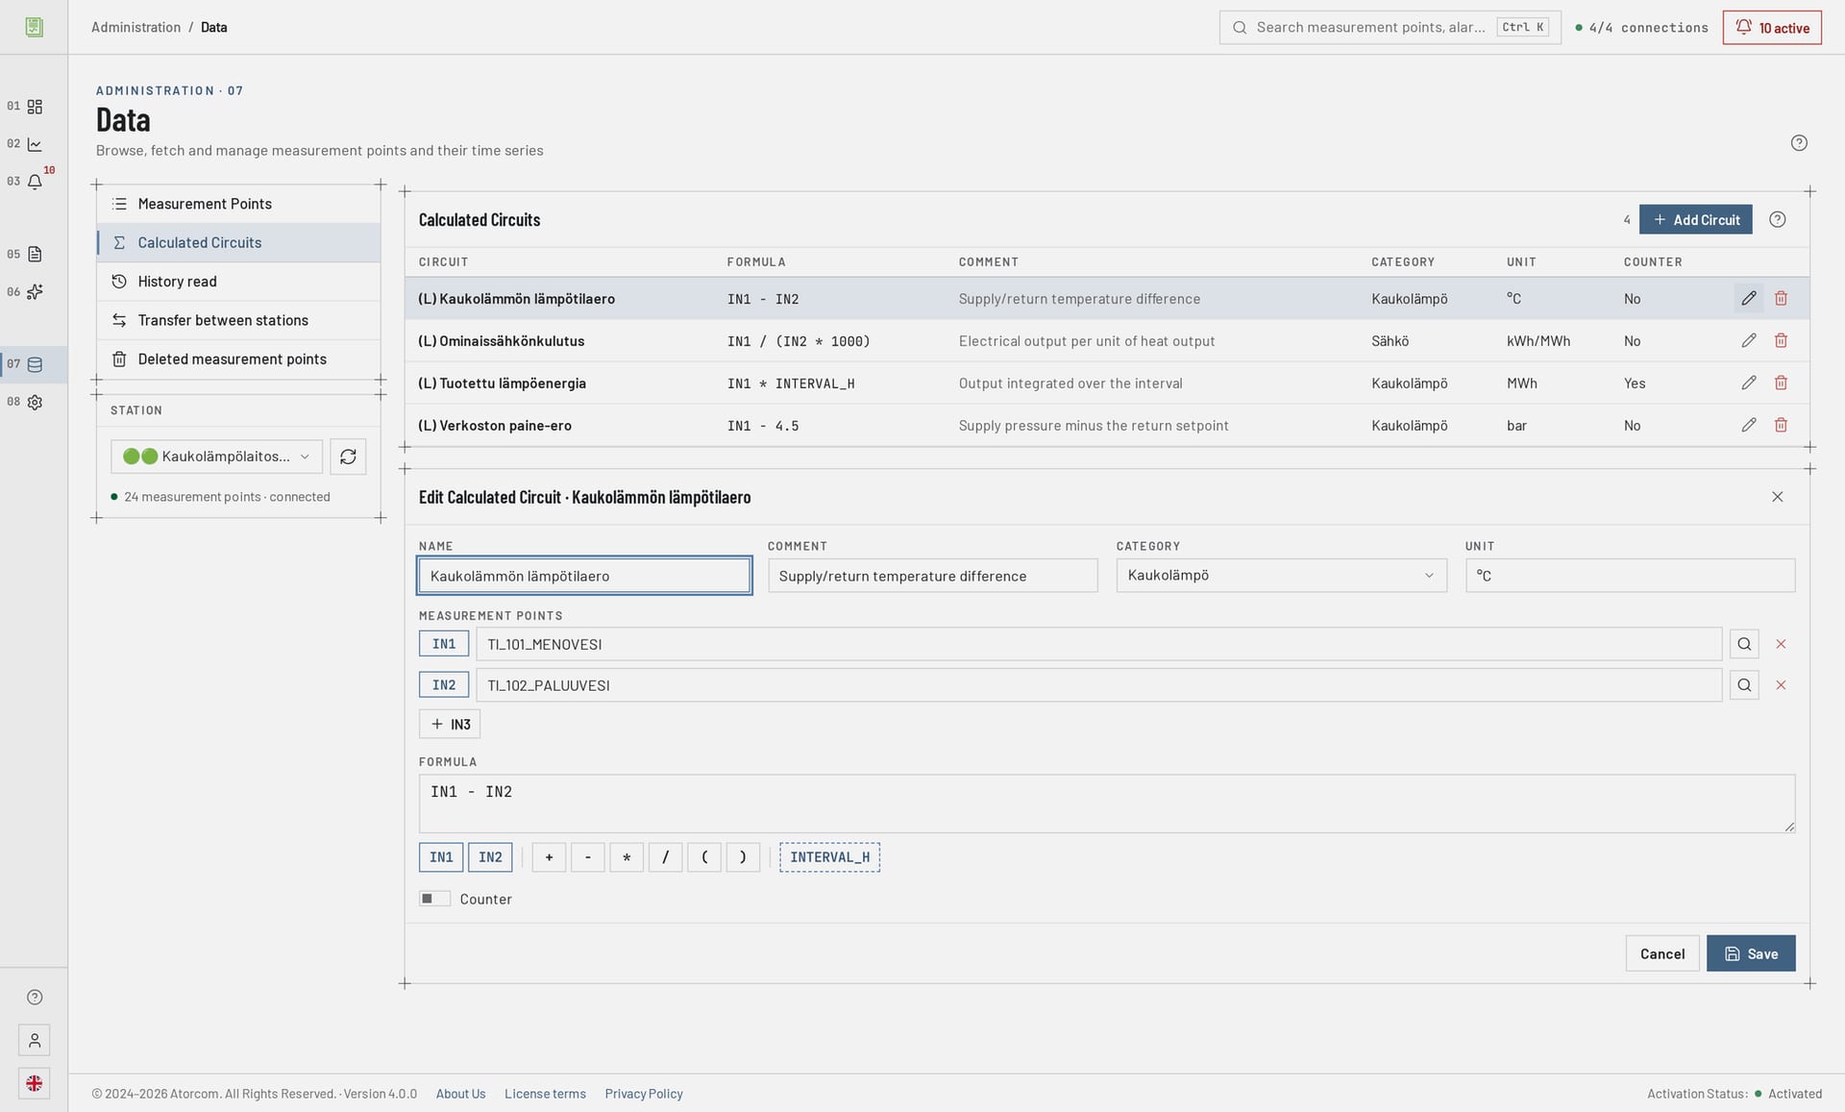Open the License terms link
Viewport: 1845px width, 1112px height.
[x=545, y=1094]
